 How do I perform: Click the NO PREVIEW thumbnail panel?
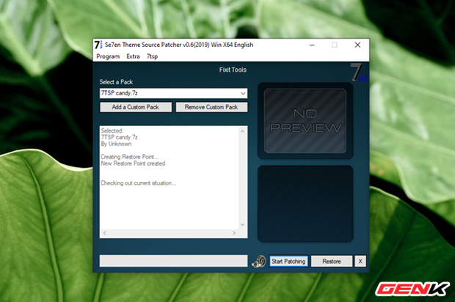(x=305, y=120)
